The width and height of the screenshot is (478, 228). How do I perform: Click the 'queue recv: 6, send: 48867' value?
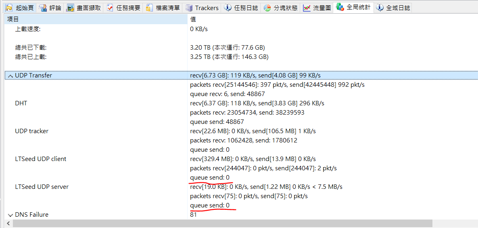[228, 94]
